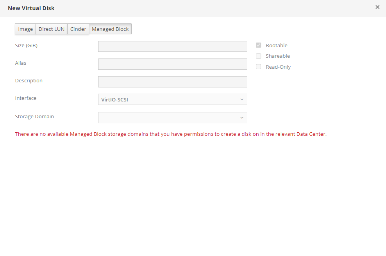Screen dimensions: 386x256
Task: Click the "Description" field label
Action: [x=29, y=81]
